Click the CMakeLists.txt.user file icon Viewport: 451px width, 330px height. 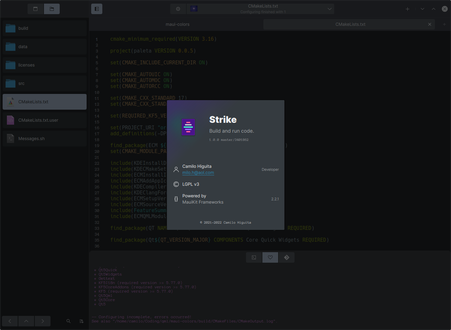pyautogui.click(x=10, y=120)
